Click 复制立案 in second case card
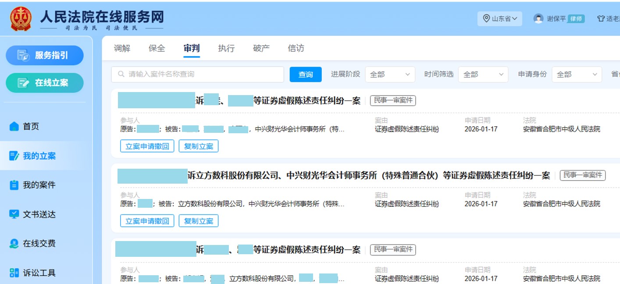 click(x=199, y=221)
